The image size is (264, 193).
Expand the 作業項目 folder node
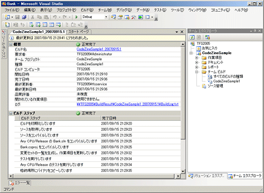pyautogui.click(x=197, y=57)
